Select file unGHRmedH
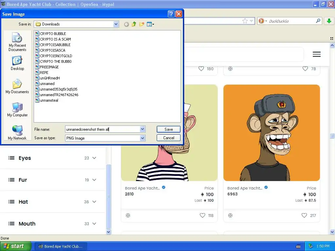 click(47, 78)
